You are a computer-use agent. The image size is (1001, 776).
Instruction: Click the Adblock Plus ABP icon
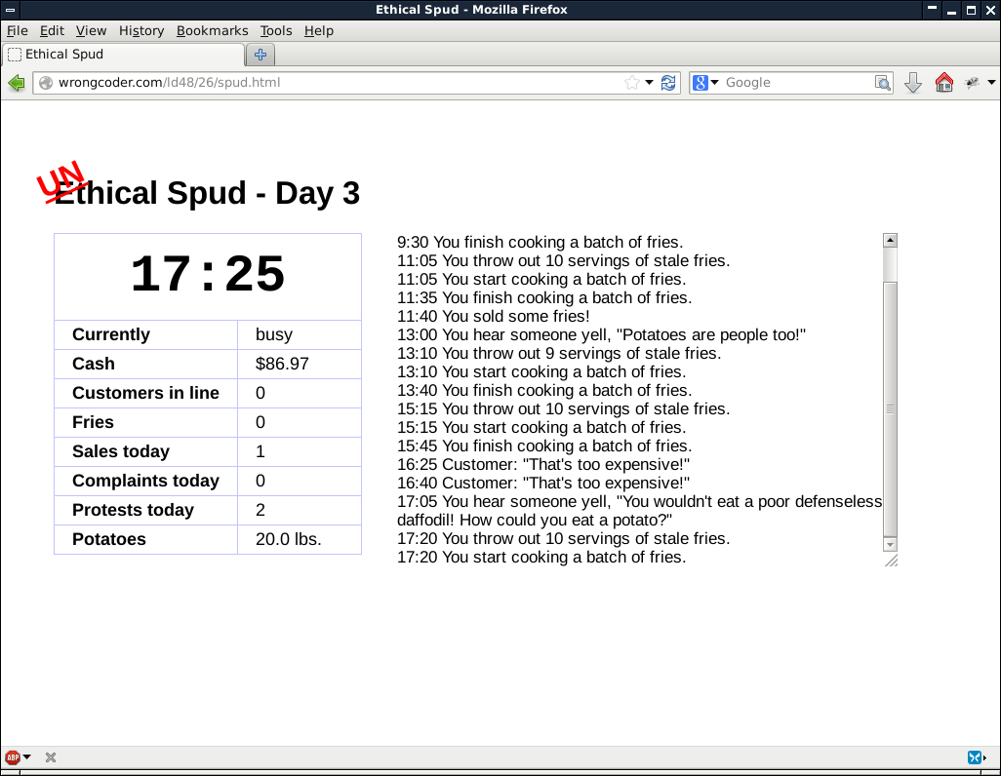point(12,757)
